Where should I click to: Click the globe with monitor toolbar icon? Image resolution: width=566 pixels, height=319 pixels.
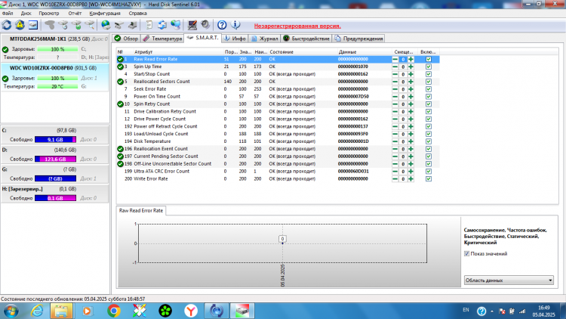175,25
